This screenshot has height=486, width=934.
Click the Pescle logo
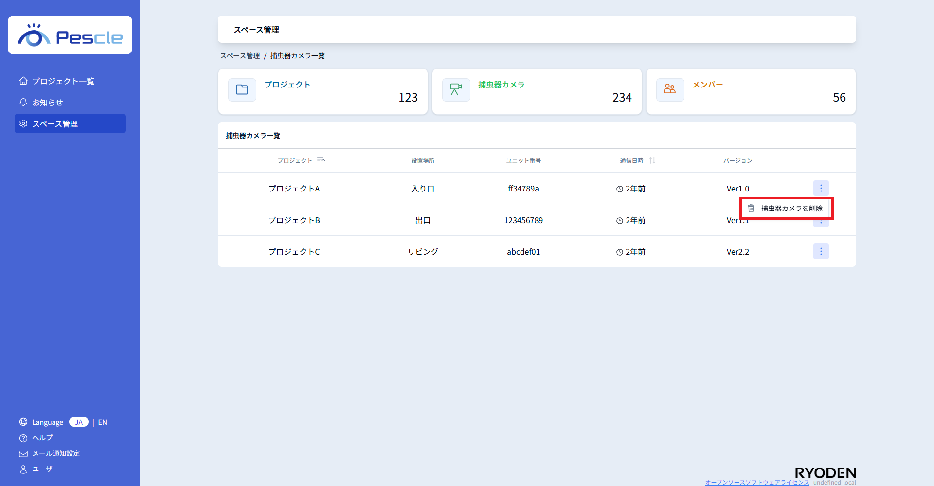[70, 35]
